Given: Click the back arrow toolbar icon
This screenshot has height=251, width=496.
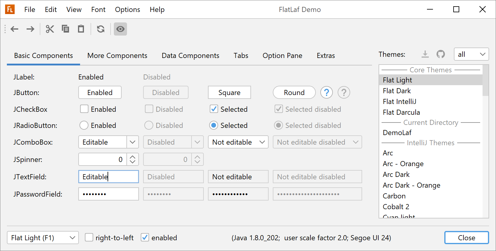Looking at the screenshot, I should pyautogui.click(x=14, y=29).
